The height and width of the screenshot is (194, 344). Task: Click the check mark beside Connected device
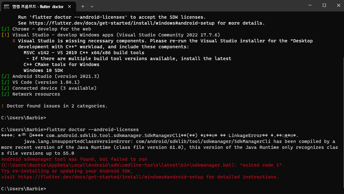[x=5, y=88]
